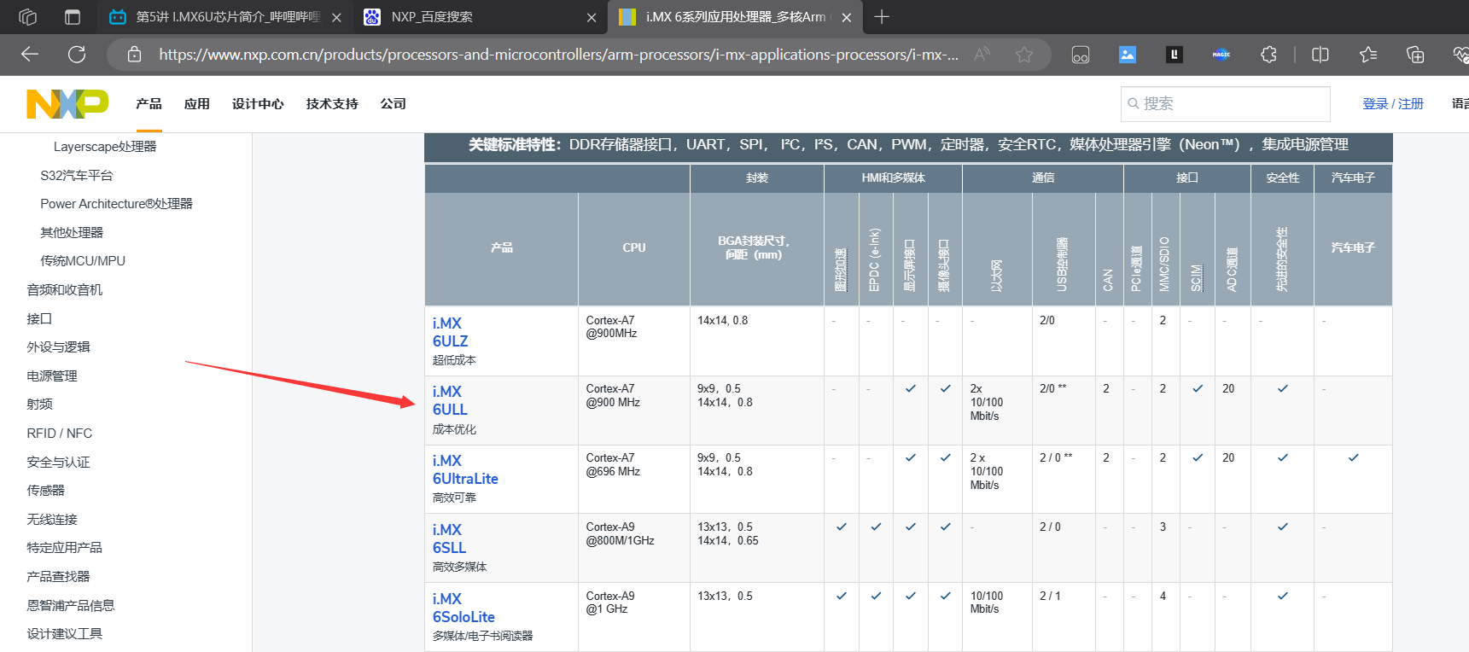
Task: Click the Cortex-A7 @696 MHz cell
Action: pyautogui.click(x=633, y=480)
